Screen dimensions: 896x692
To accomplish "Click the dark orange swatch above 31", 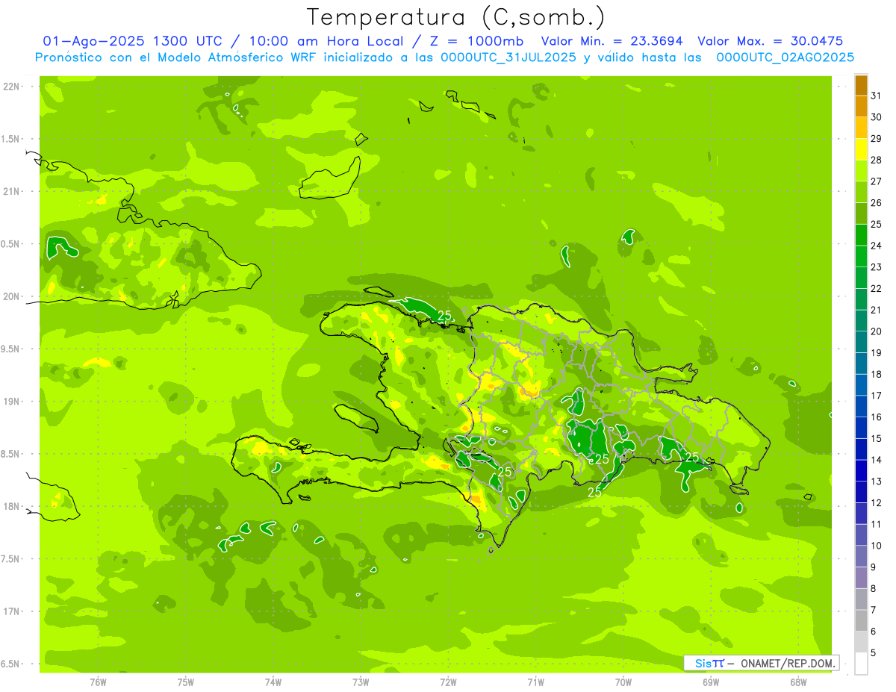I will [861, 85].
